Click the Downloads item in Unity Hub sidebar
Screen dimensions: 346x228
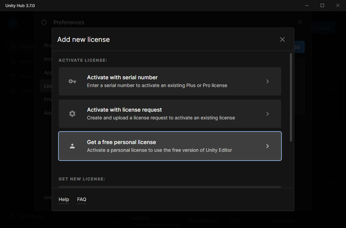26,216
